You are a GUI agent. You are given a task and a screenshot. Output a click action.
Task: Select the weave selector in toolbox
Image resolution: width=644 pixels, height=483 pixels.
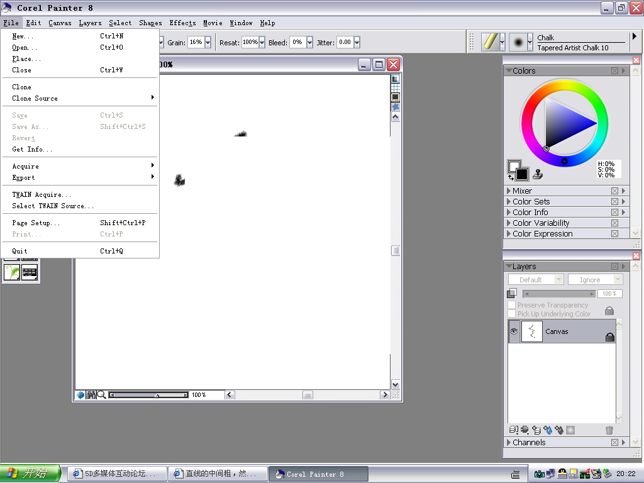click(30, 272)
